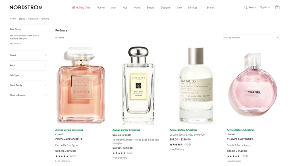Click the Chance Eau Tendre product title
The width and height of the screenshot is (291, 166).
tap(240, 139)
